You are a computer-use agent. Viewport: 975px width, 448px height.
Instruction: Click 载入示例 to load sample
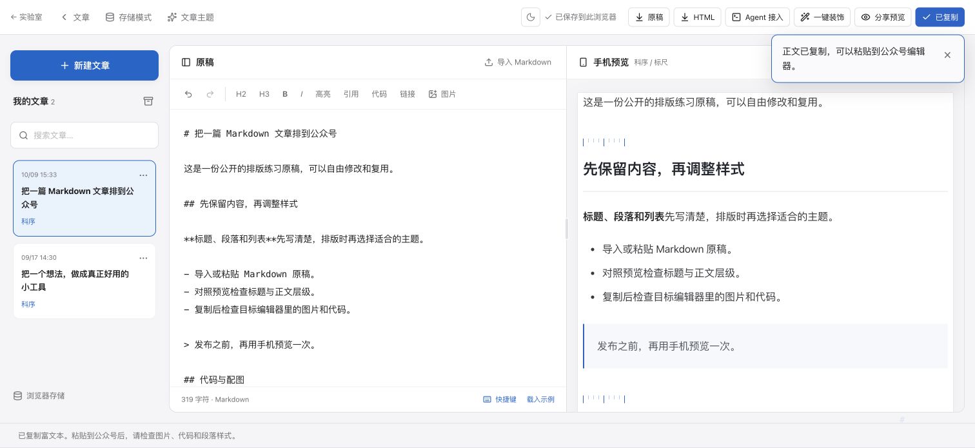point(540,400)
